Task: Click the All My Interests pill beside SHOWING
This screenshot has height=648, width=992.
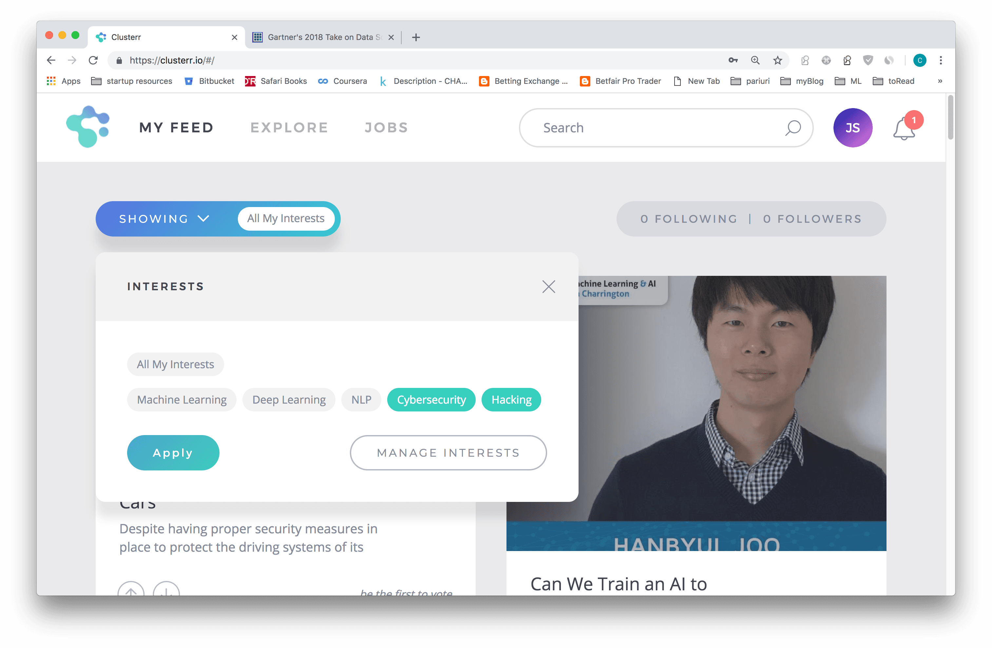Action: [286, 219]
